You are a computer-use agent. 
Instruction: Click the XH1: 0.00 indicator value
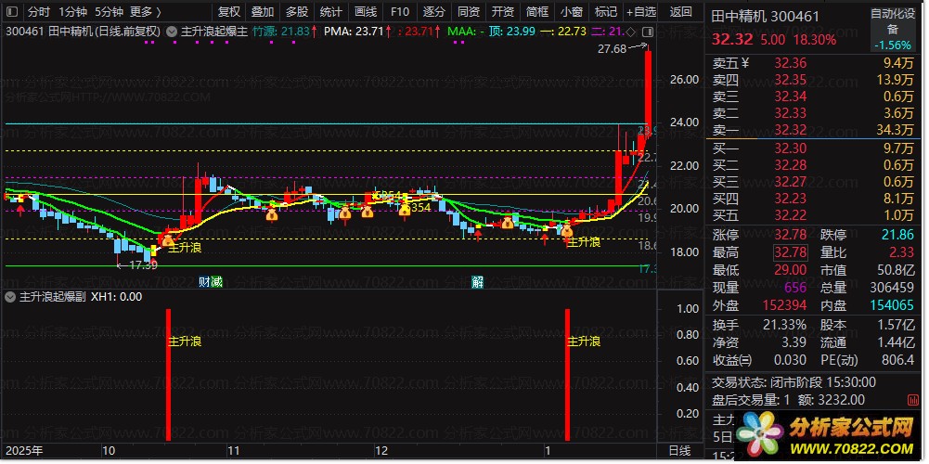[x=116, y=297]
